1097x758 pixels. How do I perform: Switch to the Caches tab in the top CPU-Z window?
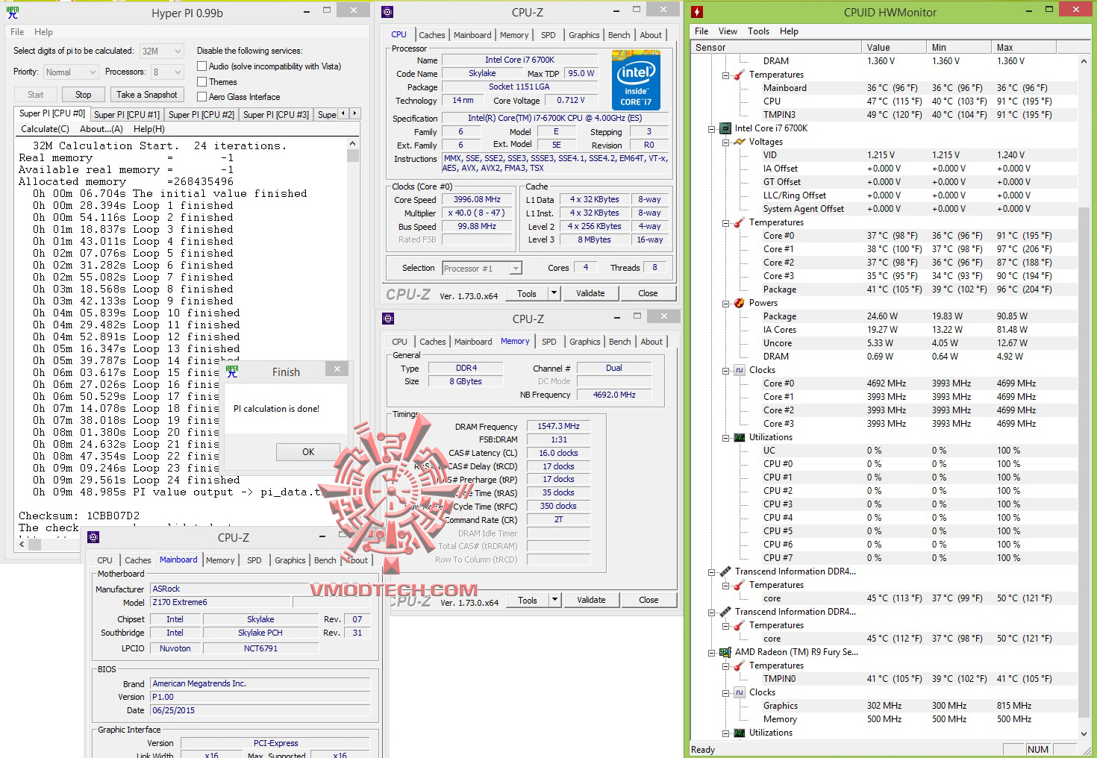431,35
